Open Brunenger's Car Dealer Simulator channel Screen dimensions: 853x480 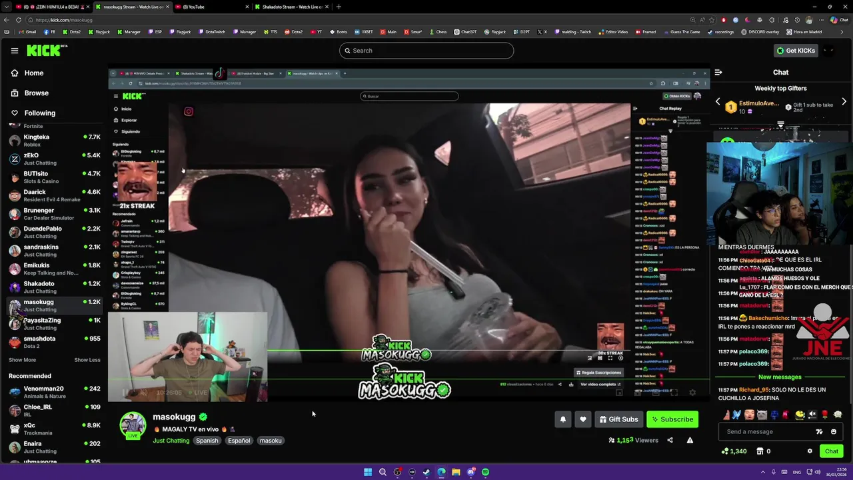pyautogui.click(x=55, y=214)
